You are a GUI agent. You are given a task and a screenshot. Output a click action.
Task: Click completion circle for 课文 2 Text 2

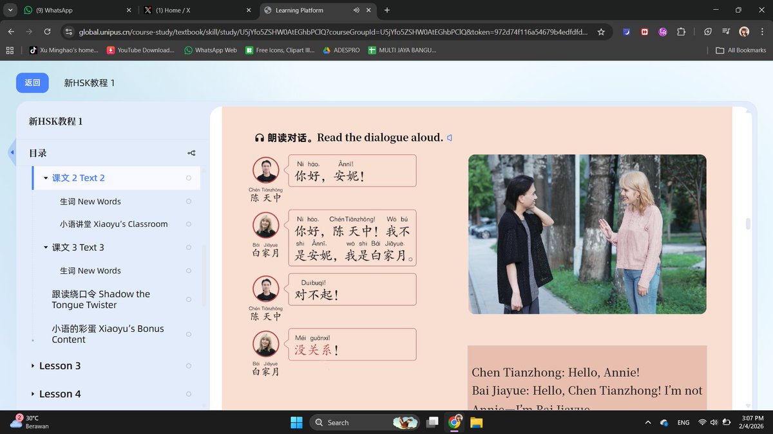tap(189, 178)
